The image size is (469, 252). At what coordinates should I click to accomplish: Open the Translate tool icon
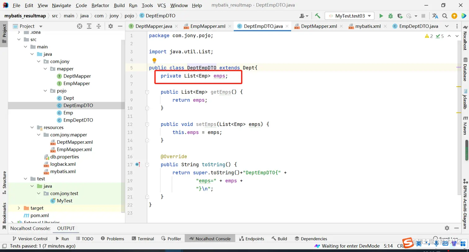coord(435,16)
